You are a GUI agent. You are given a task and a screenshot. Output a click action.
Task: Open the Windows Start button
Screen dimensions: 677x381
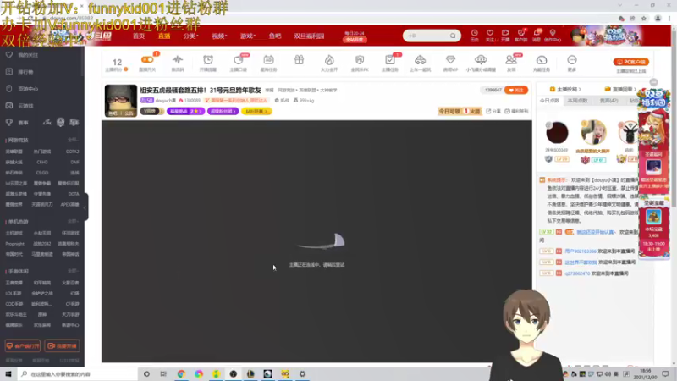coord(8,373)
